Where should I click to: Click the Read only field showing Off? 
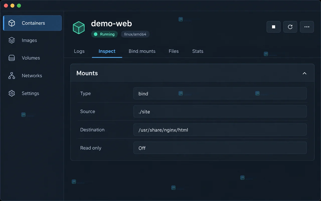[220, 148]
